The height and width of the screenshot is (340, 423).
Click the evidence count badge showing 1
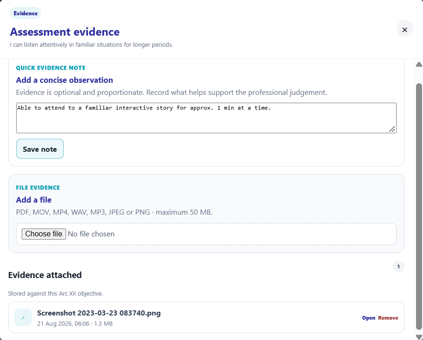point(398,266)
